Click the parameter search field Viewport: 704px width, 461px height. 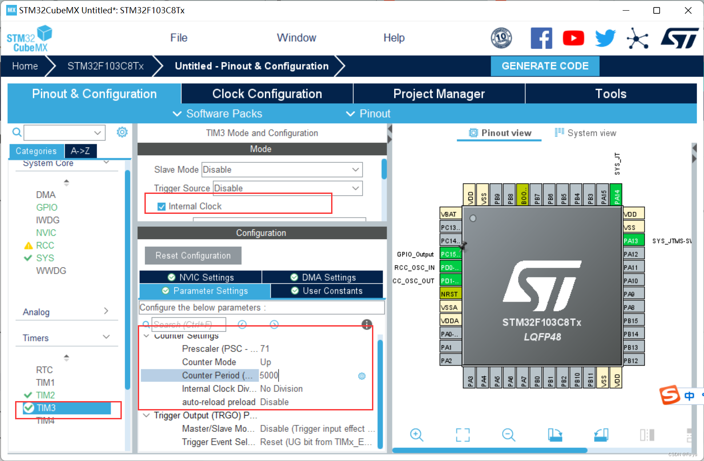tap(189, 324)
